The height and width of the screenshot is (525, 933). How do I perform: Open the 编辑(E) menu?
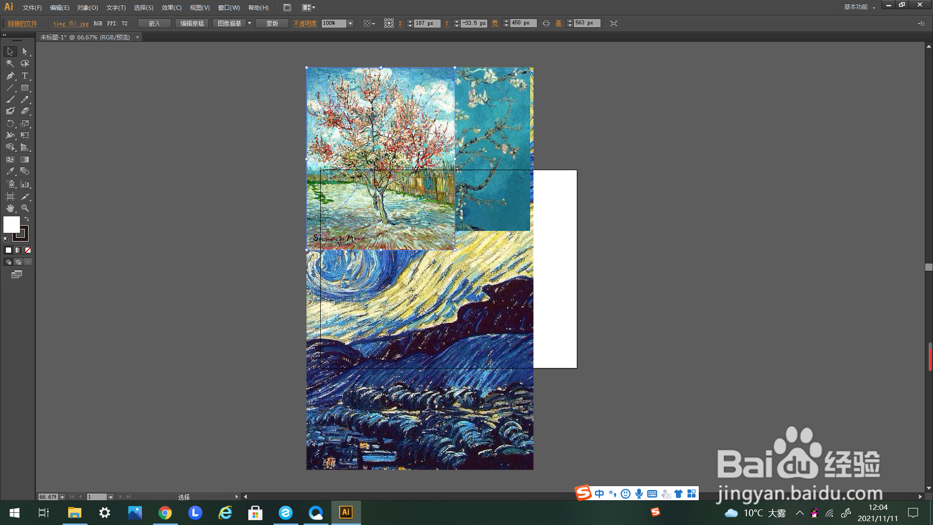59,8
